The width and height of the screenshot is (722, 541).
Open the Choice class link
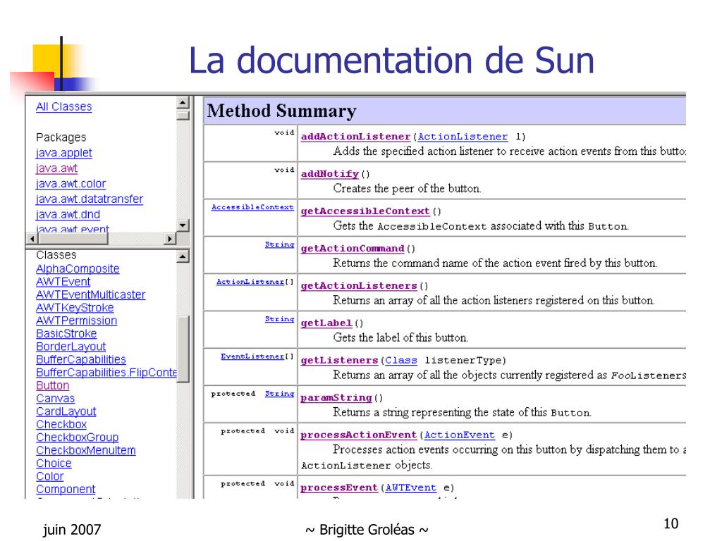coord(54,464)
